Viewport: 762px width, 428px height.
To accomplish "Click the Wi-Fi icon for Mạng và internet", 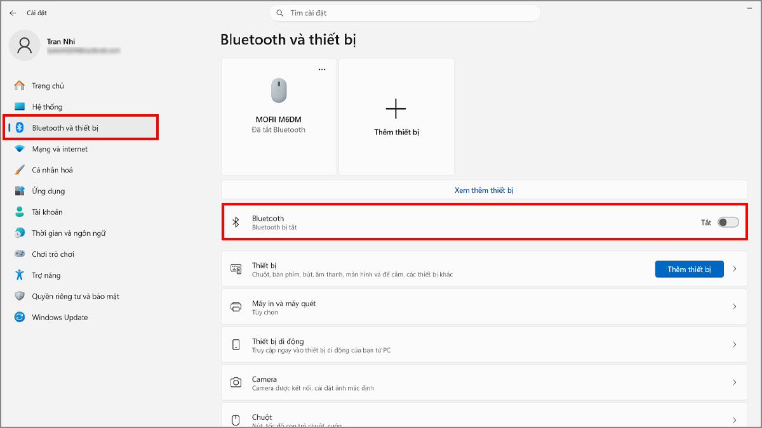I will [20, 149].
